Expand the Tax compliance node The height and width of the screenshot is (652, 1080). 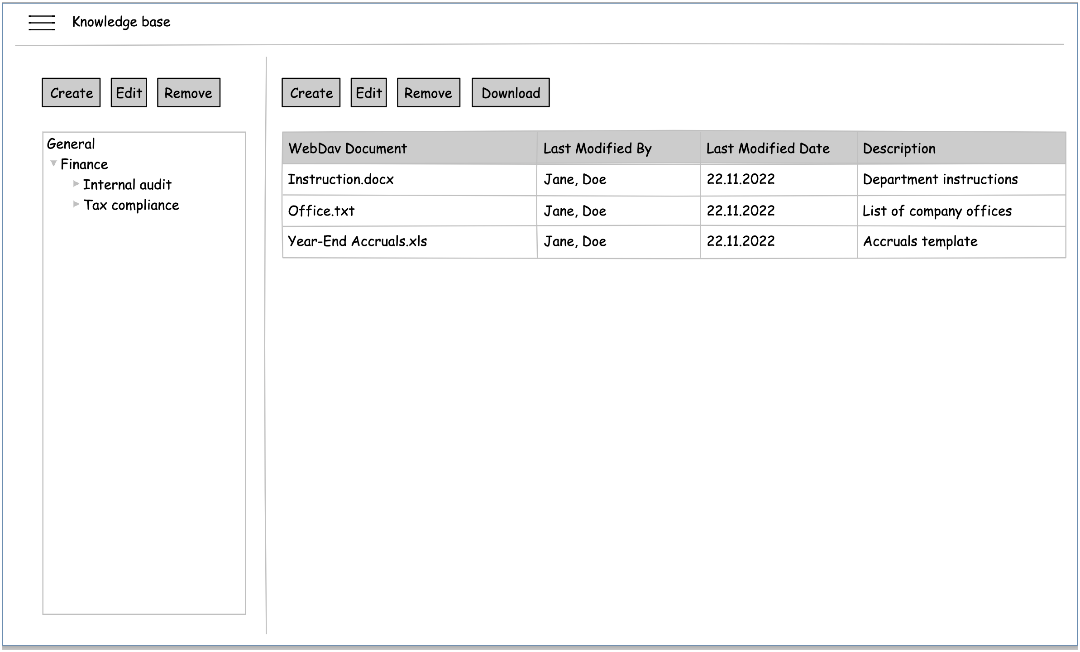[76, 204]
